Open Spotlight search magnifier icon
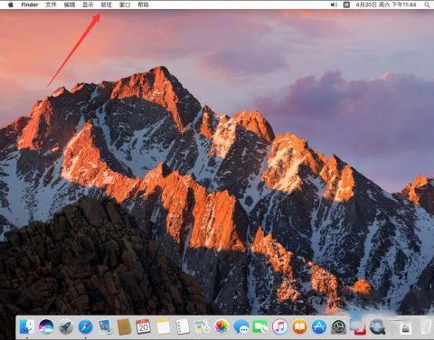Screen dimensions: 434x340 427,5
